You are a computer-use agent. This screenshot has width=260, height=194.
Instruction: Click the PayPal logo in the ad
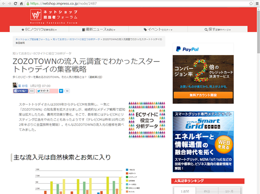click(x=187, y=49)
